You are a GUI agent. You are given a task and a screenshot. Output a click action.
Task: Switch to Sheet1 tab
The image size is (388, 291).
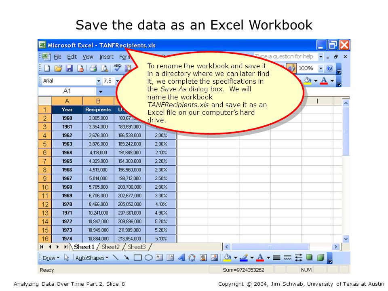pyautogui.click(x=84, y=247)
